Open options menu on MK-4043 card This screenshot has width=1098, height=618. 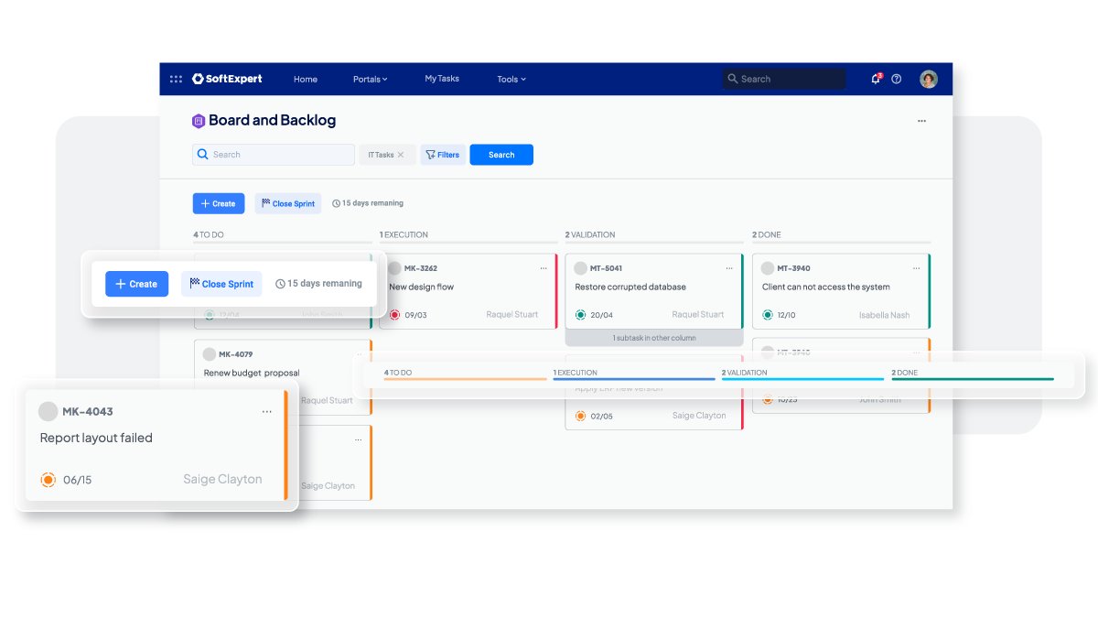click(267, 412)
